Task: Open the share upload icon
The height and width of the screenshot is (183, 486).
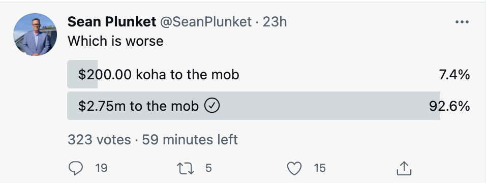Action: pyautogui.click(x=404, y=168)
